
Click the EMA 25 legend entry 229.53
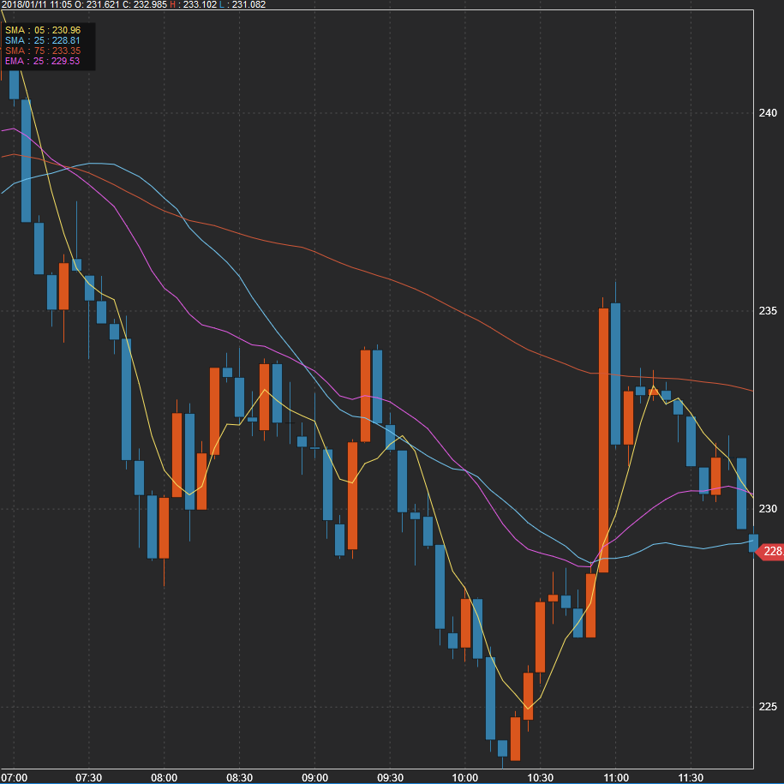point(42,61)
